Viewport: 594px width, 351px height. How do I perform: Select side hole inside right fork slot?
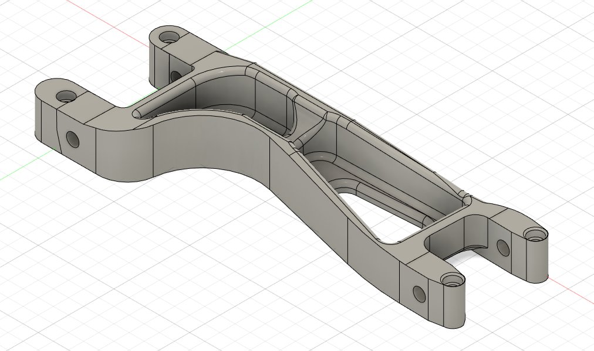coord(503,248)
